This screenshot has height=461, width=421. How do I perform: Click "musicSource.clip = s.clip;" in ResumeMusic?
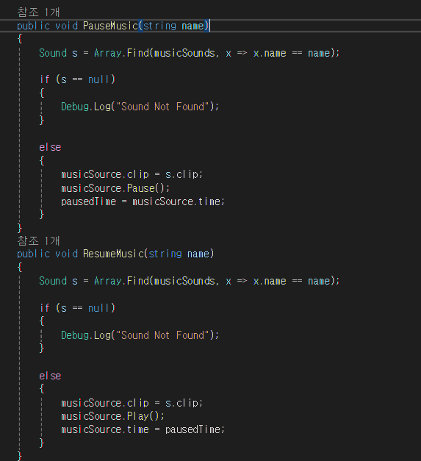tap(132, 403)
